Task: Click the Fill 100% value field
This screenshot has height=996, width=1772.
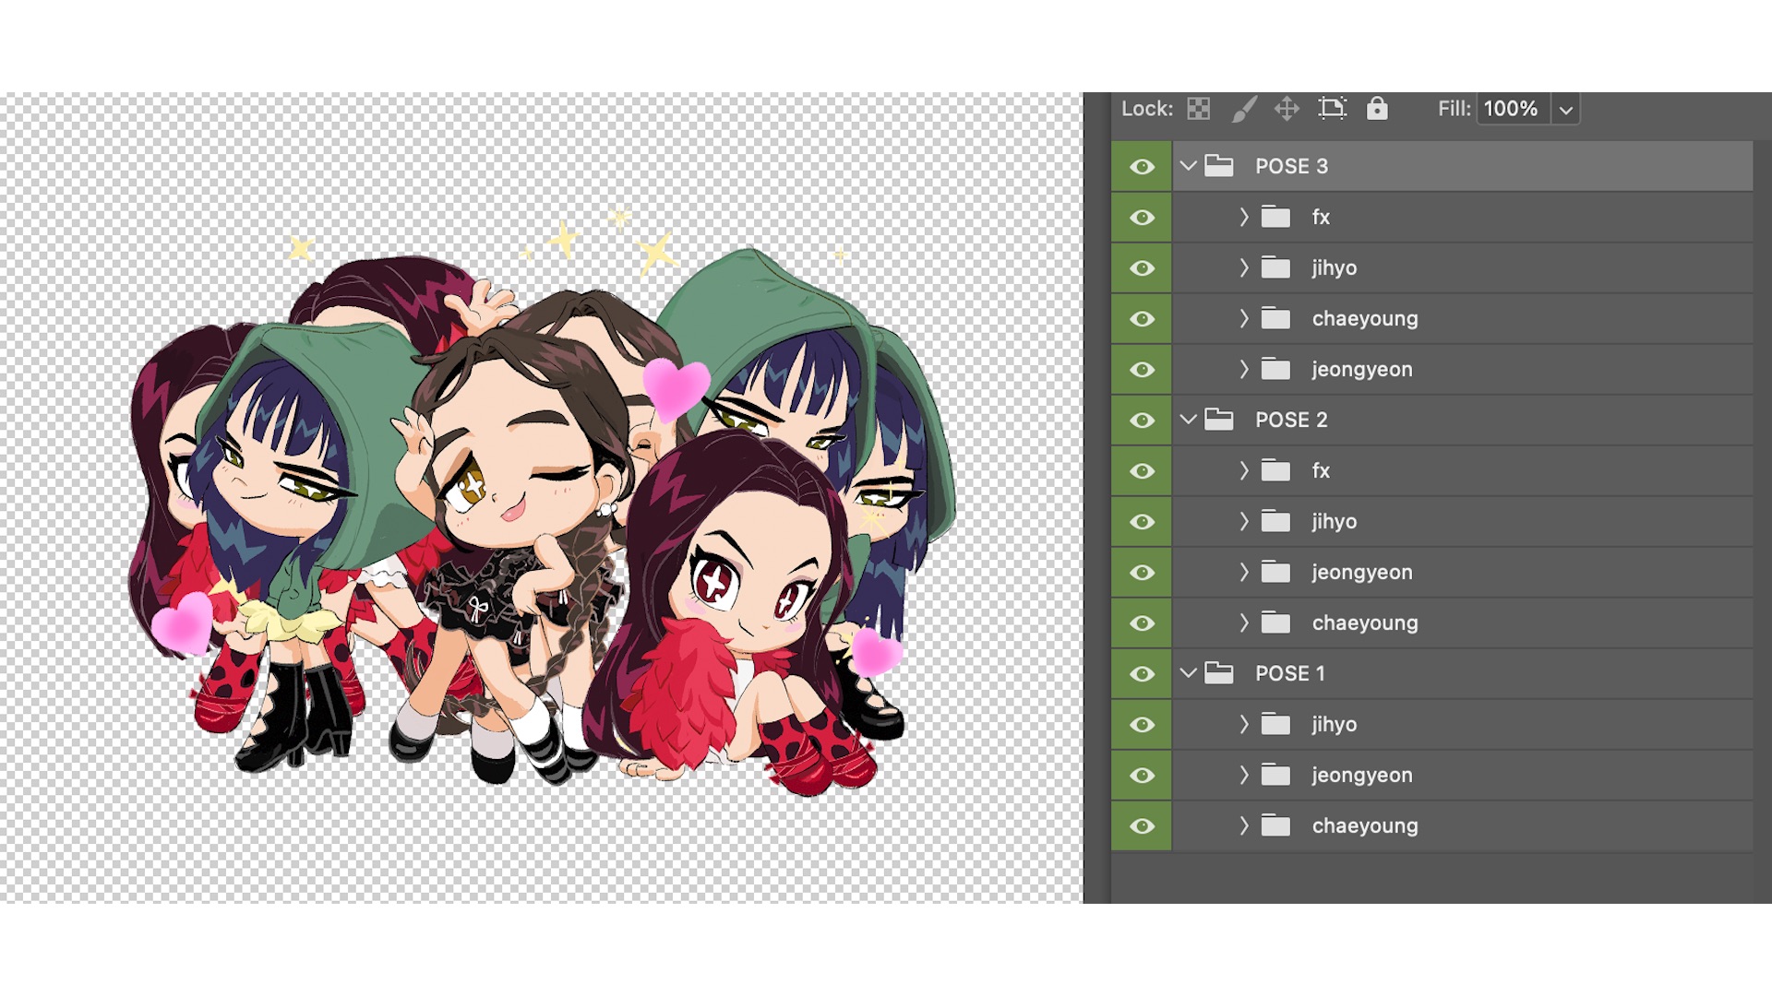Action: (x=1514, y=109)
